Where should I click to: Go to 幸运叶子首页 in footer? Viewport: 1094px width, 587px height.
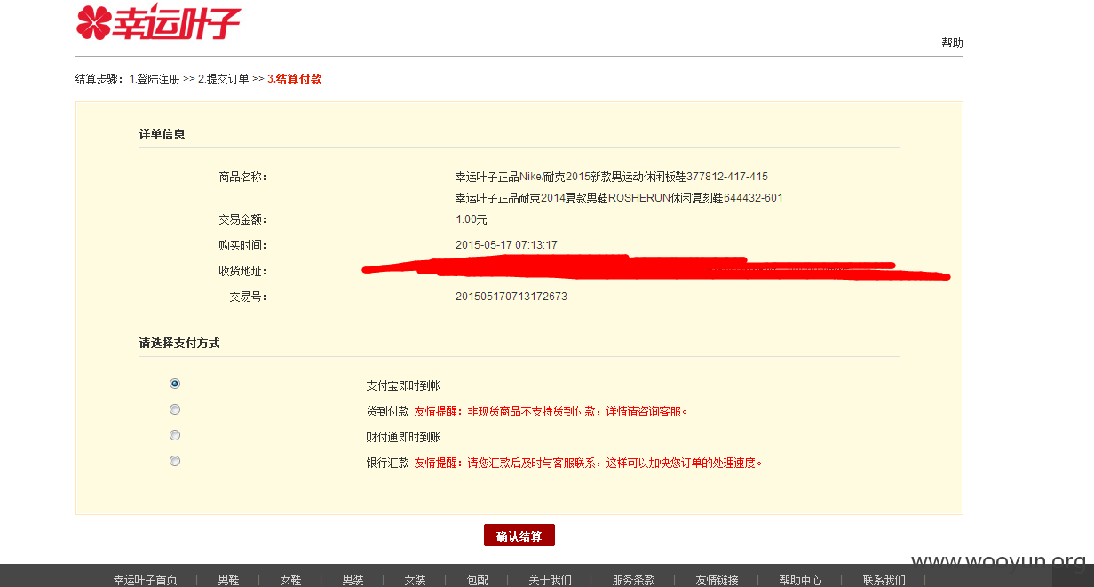(145, 580)
